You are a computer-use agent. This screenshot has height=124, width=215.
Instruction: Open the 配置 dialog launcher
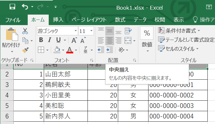[x=135, y=60]
